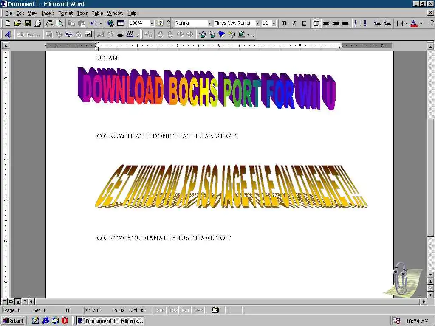Click the Windows Start button

tap(13, 321)
